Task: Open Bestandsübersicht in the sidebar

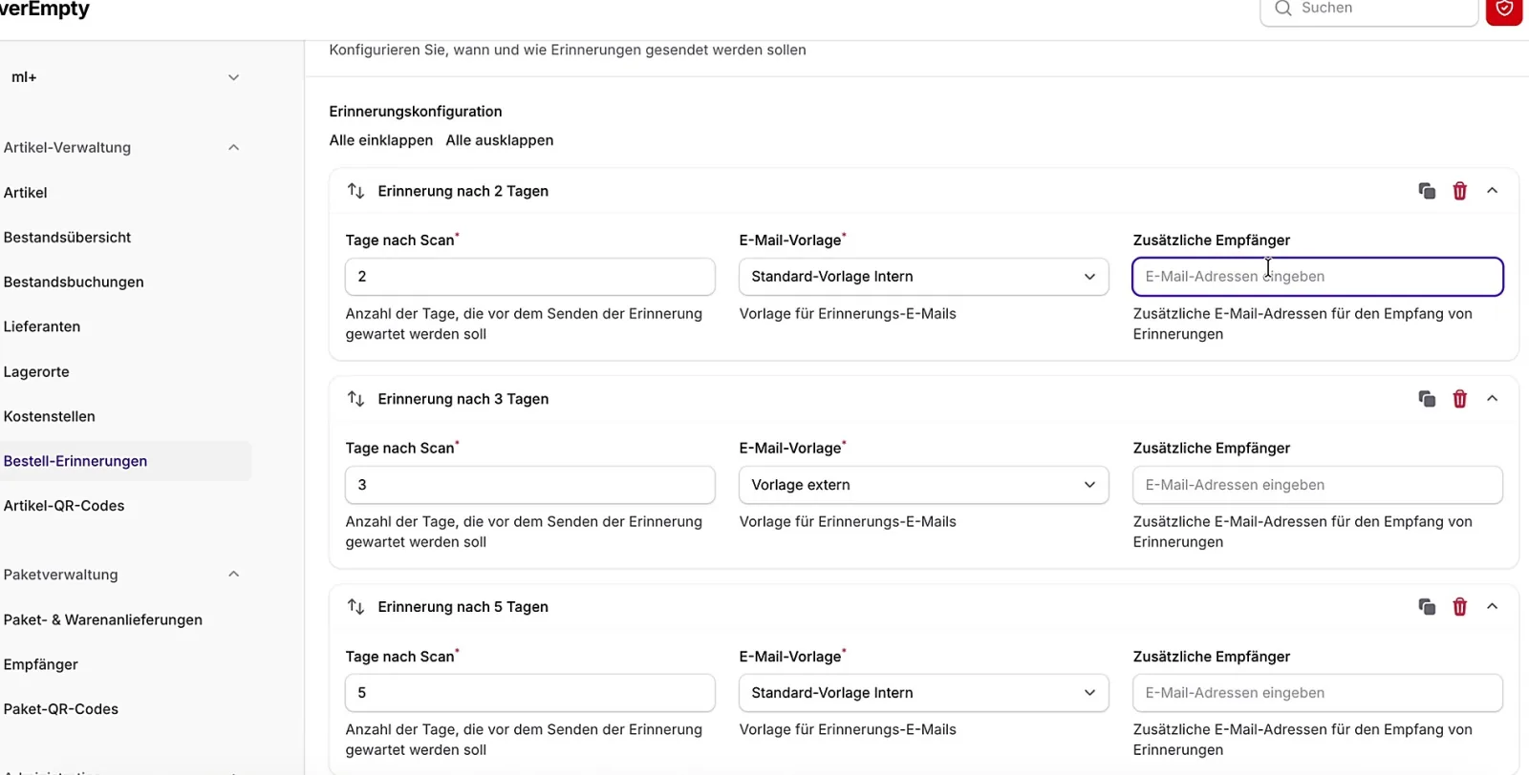Action: (68, 238)
